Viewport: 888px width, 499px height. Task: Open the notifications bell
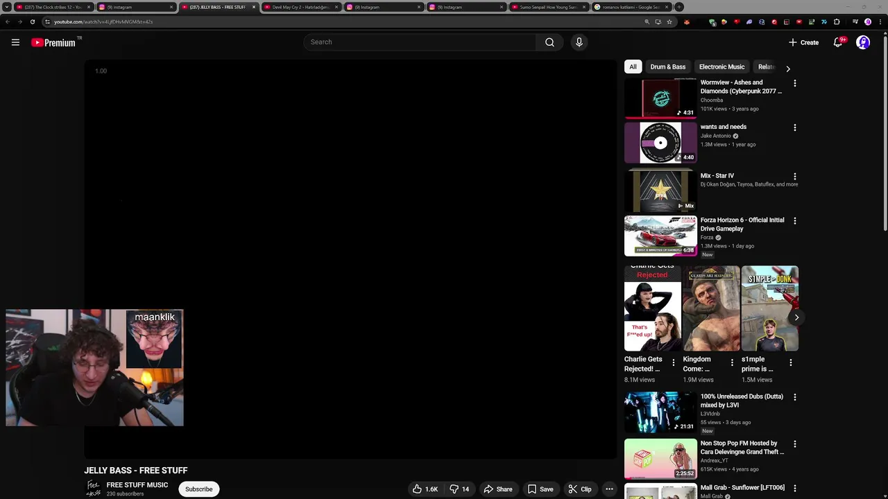838,42
